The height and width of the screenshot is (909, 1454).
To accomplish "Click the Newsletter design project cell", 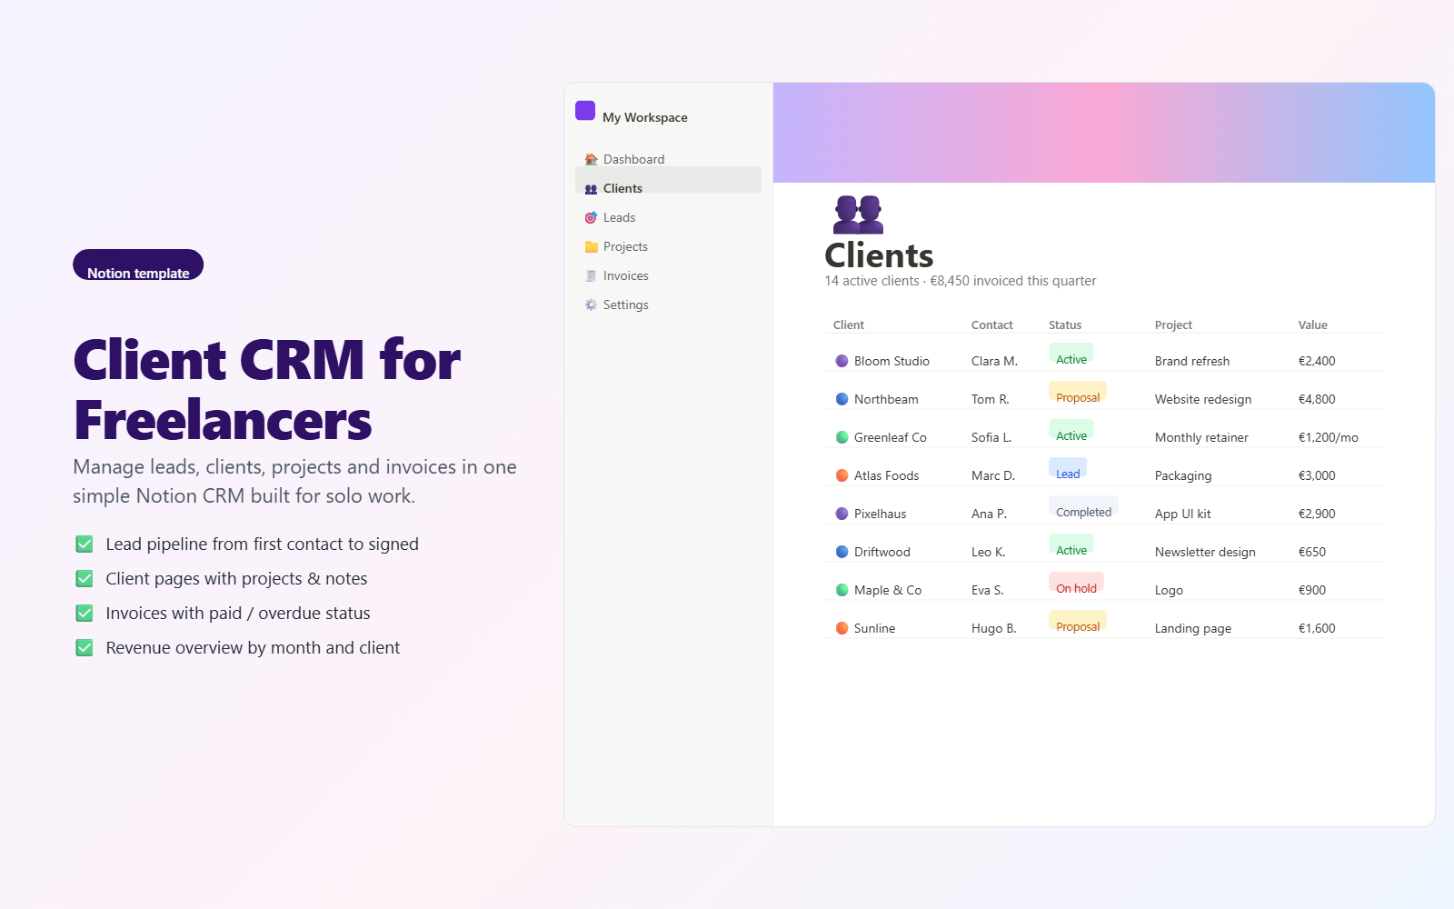I will point(1205,552).
